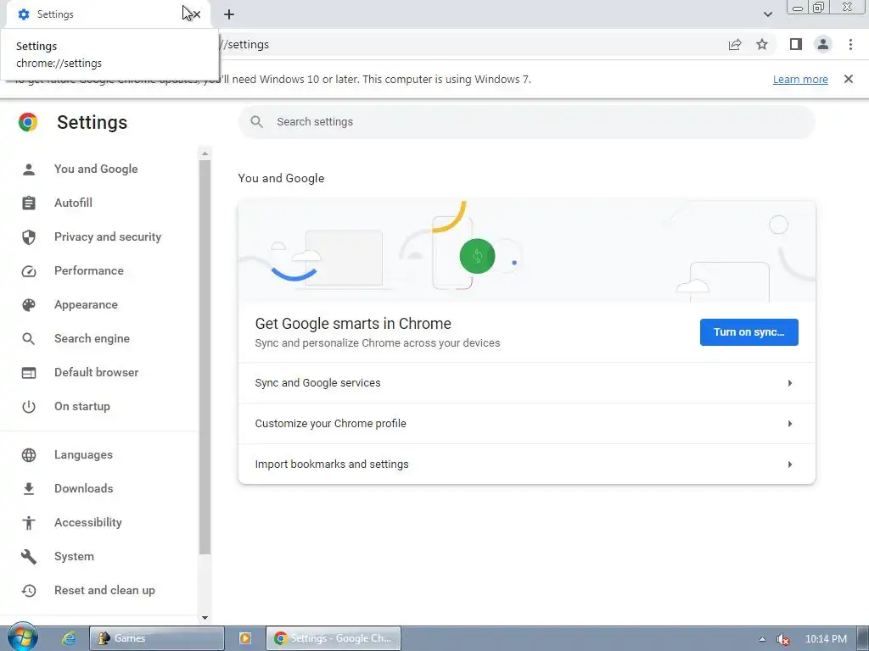Click the Chrome logo beside Settings title
This screenshot has height=651, width=869.
[x=28, y=122]
